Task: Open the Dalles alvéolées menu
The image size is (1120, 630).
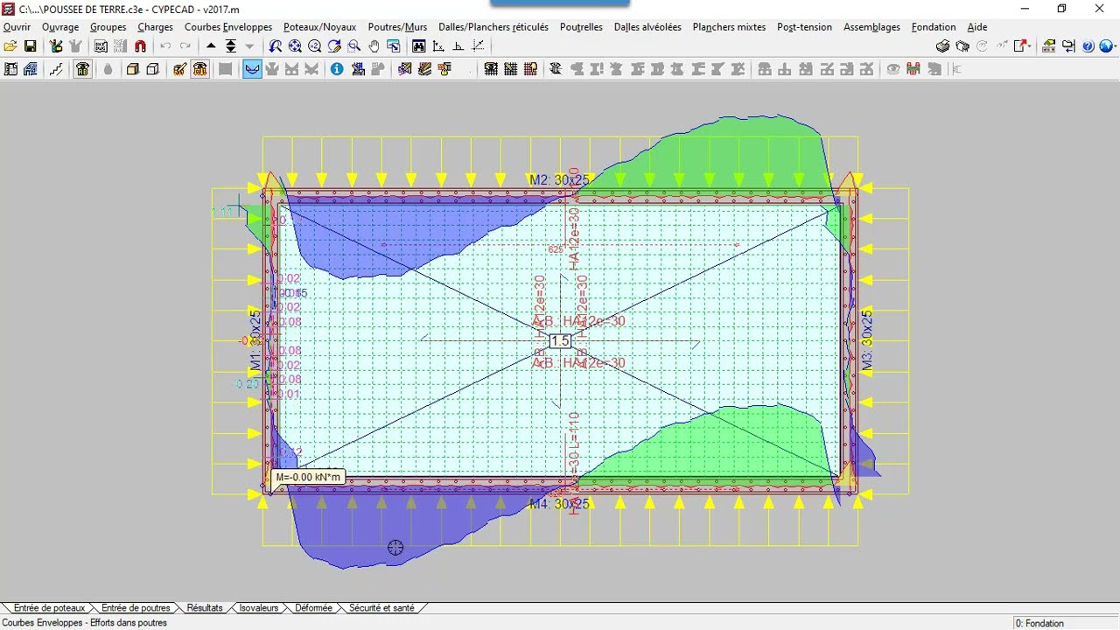Action: pos(647,27)
